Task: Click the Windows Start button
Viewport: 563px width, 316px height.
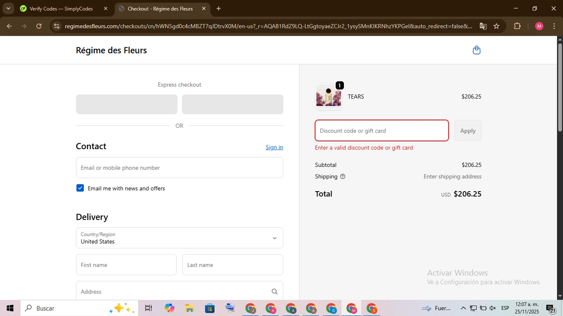Action: click(10, 308)
